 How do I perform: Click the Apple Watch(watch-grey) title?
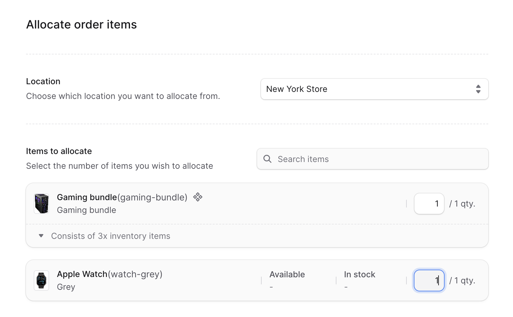tap(109, 274)
